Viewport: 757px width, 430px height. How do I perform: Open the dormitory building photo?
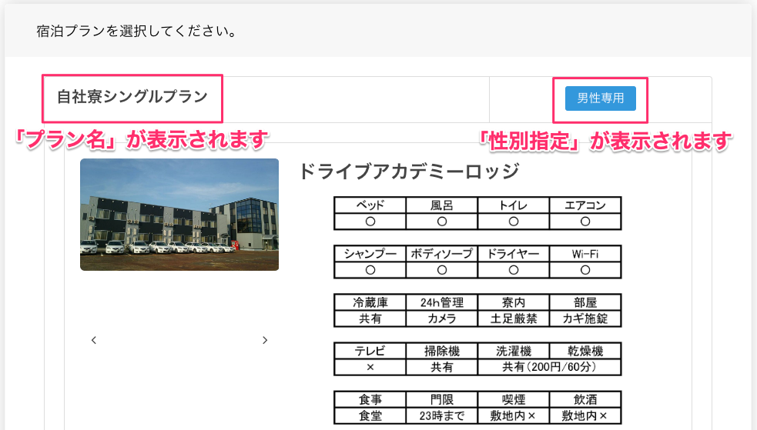pos(179,215)
